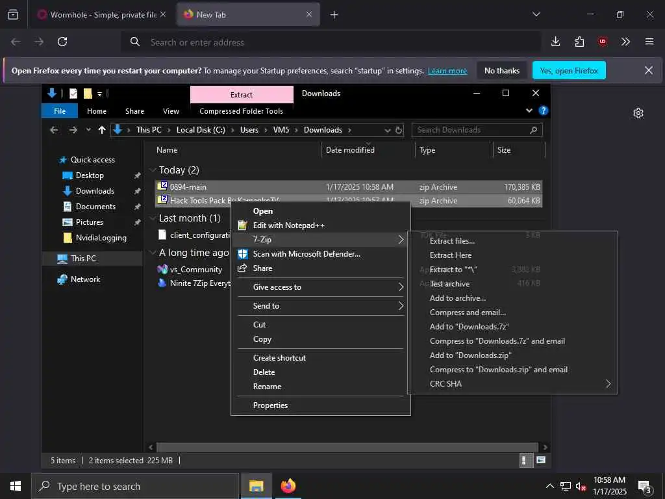Click the uBlock Origin shield icon
Viewport: 665px width, 499px height.
(x=602, y=42)
